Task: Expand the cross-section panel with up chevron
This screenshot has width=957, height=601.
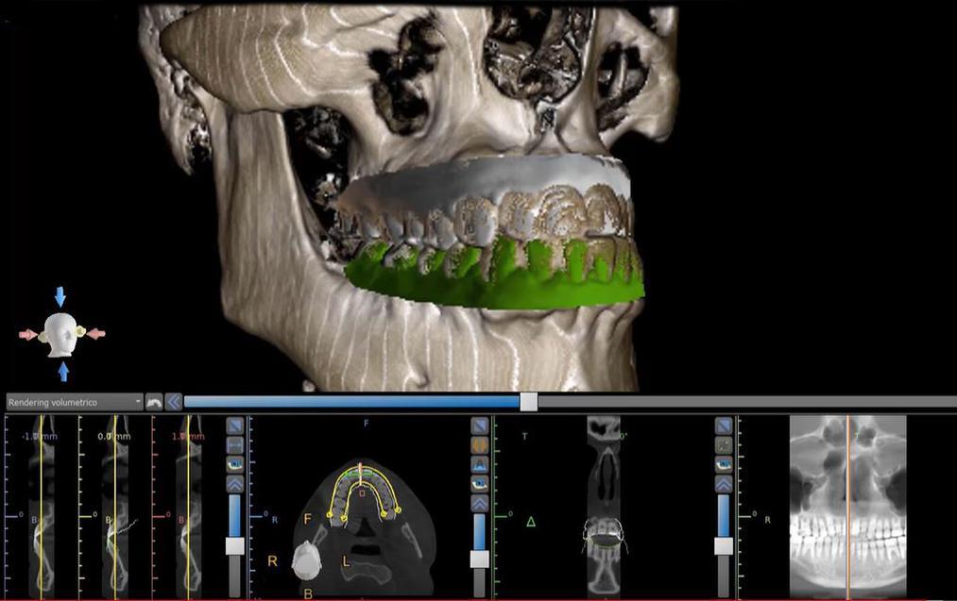Action: click(234, 484)
